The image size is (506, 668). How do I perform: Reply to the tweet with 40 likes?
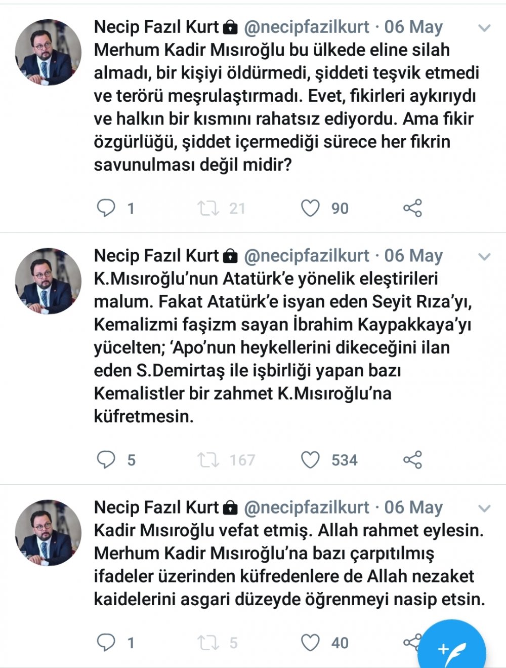point(106,643)
